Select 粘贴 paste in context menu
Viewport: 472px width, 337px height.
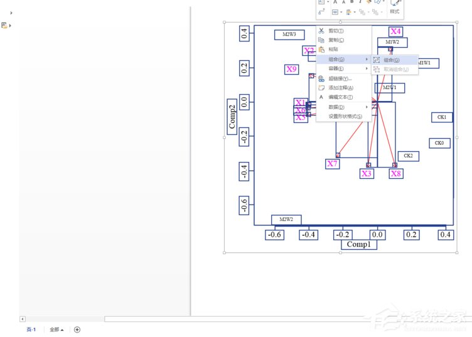tap(344, 49)
